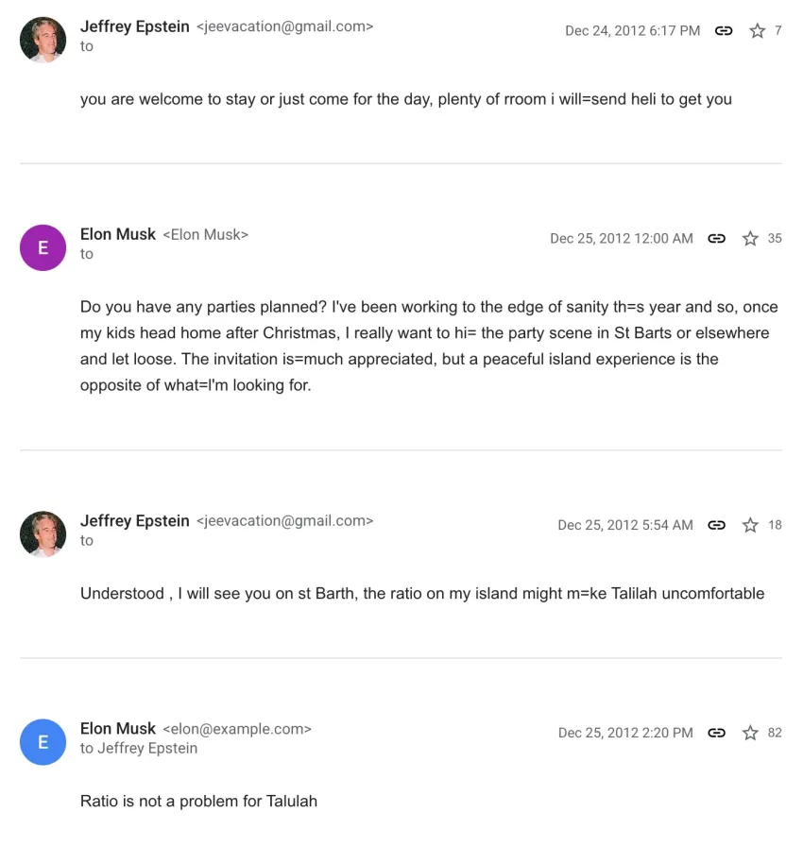Click the "Ratio is not a problem" message body

pos(198,802)
